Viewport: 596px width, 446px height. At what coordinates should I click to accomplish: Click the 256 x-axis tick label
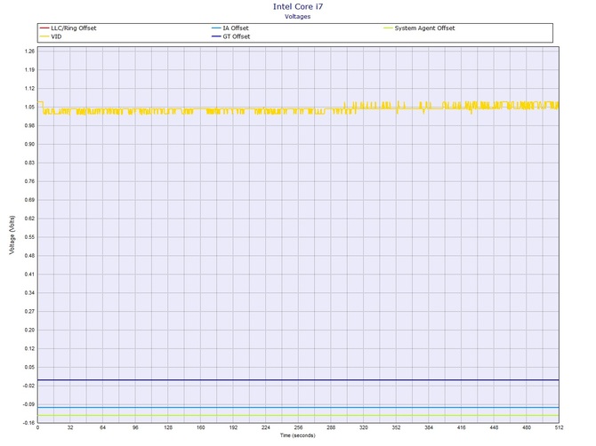[298, 427]
